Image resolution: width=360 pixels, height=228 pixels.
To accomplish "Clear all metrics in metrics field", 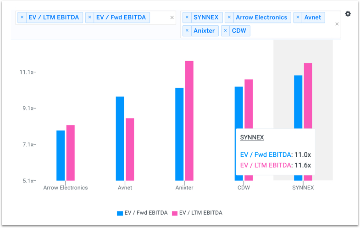I will (172, 17).
